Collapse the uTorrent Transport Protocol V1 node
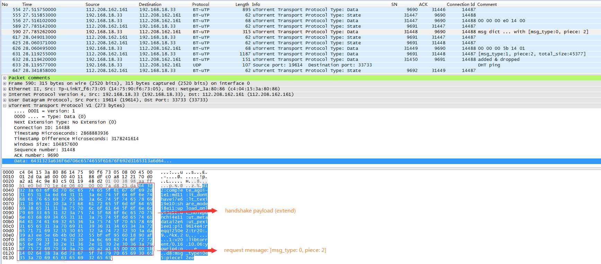 (x=5, y=106)
